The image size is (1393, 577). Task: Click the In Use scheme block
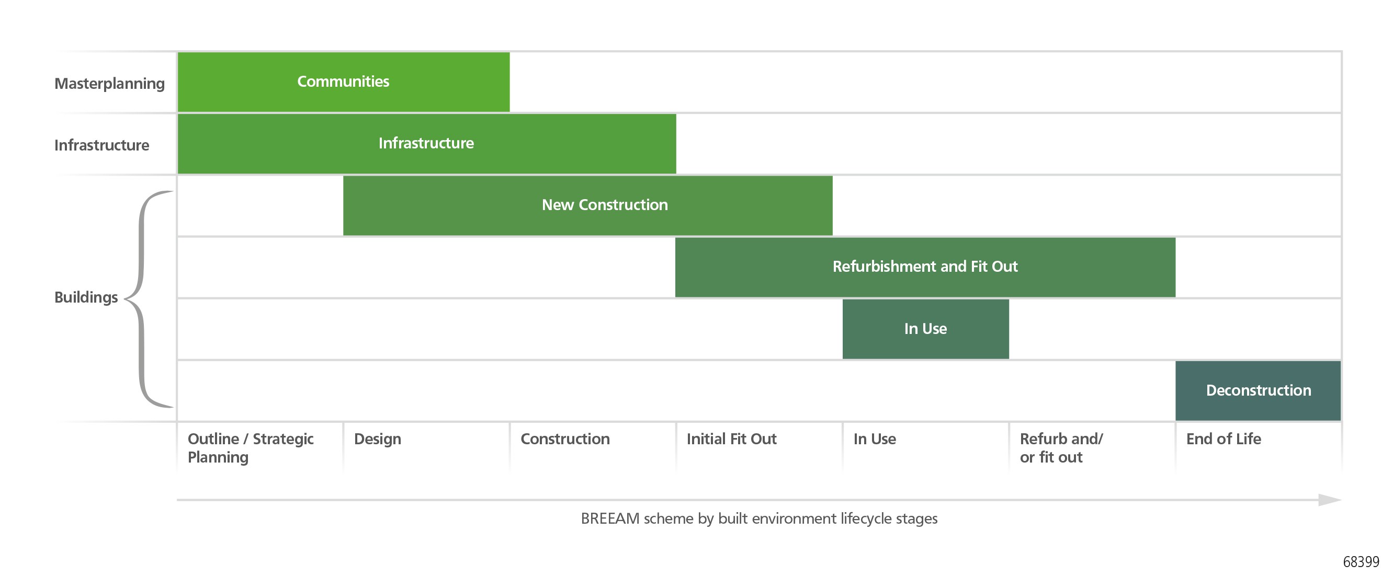[926, 329]
